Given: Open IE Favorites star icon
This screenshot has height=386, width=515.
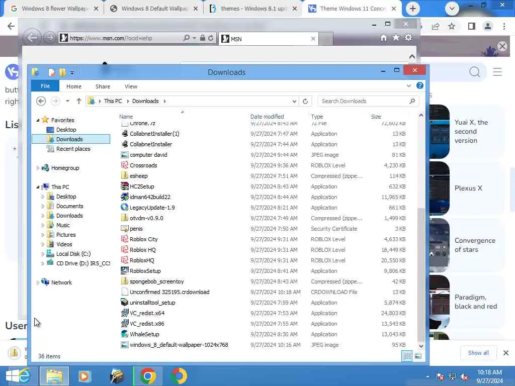Looking at the screenshot, I should [396, 38].
